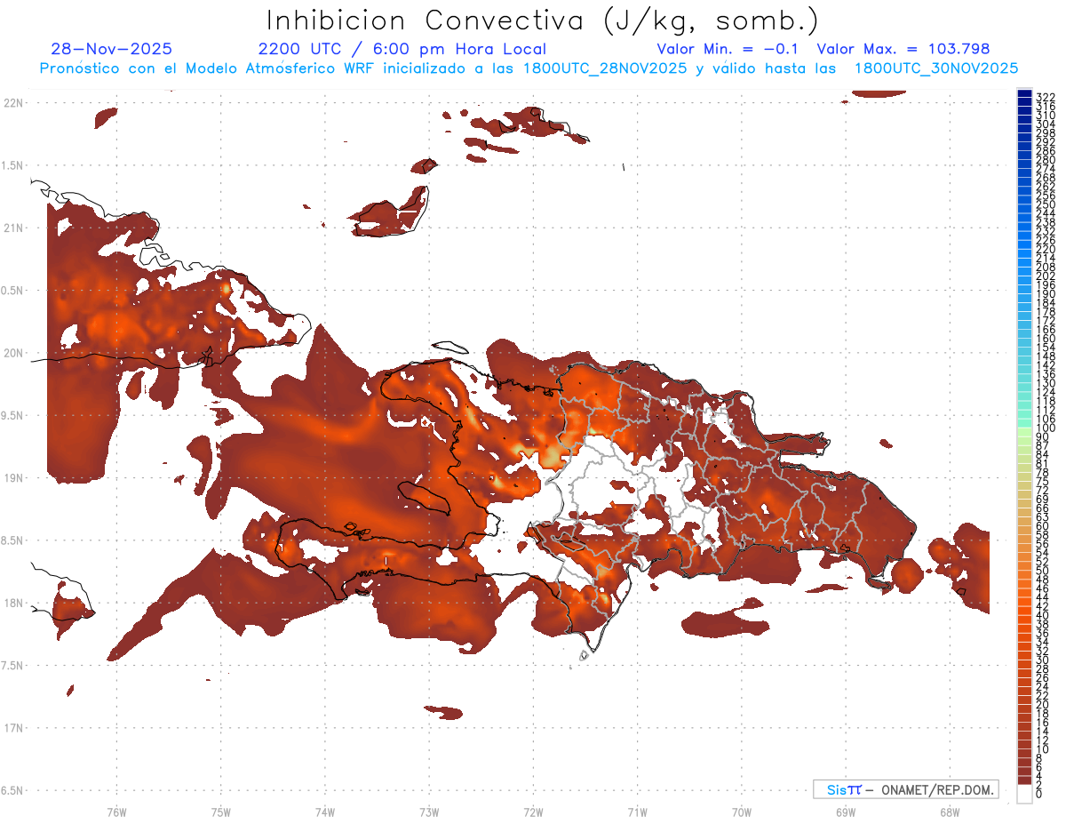
Task: Click the '68W' longitude label
Action: click(x=950, y=812)
